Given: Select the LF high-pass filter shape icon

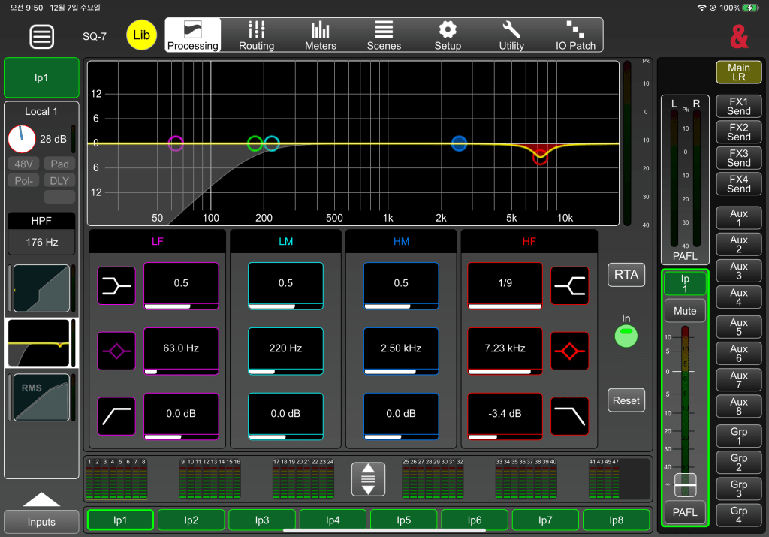Looking at the screenshot, I should pyautogui.click(x=116, y=415).
